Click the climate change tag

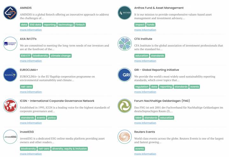[x=61, y=56]
